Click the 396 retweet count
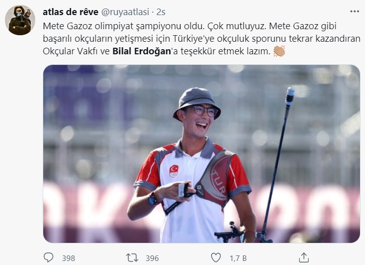Image resolution: width=365 pixels, height=265 pixels. (152, 258)
